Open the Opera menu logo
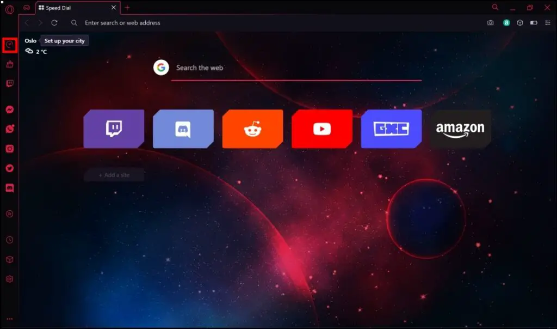 click(10, 9)
